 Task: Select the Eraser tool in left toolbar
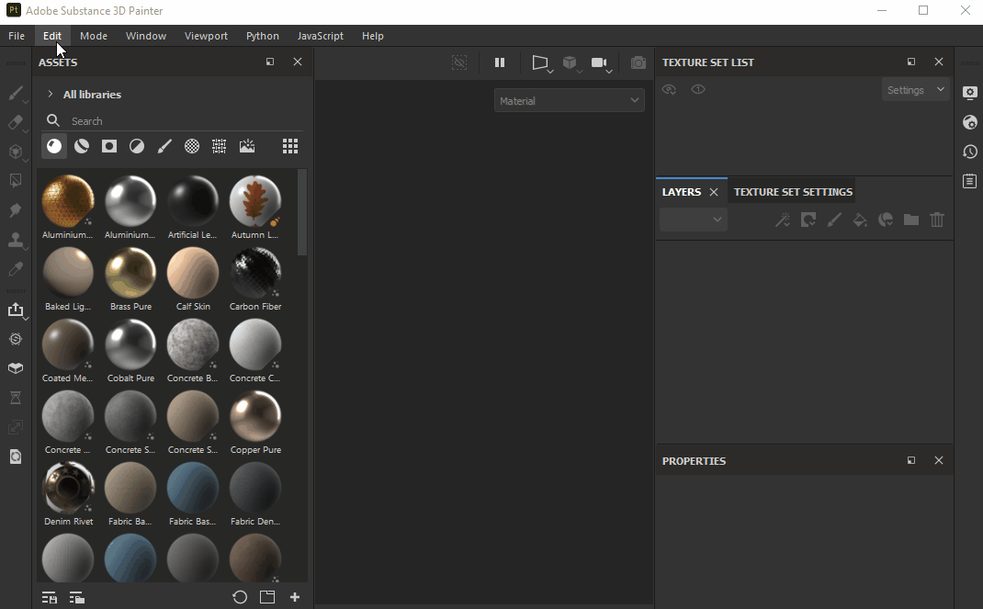pos(16,122)
